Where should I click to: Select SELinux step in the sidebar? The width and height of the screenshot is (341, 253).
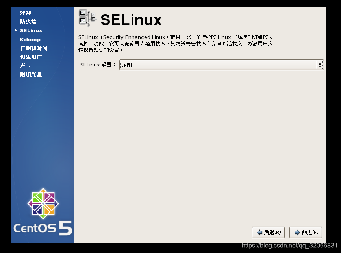coord(31,31)
